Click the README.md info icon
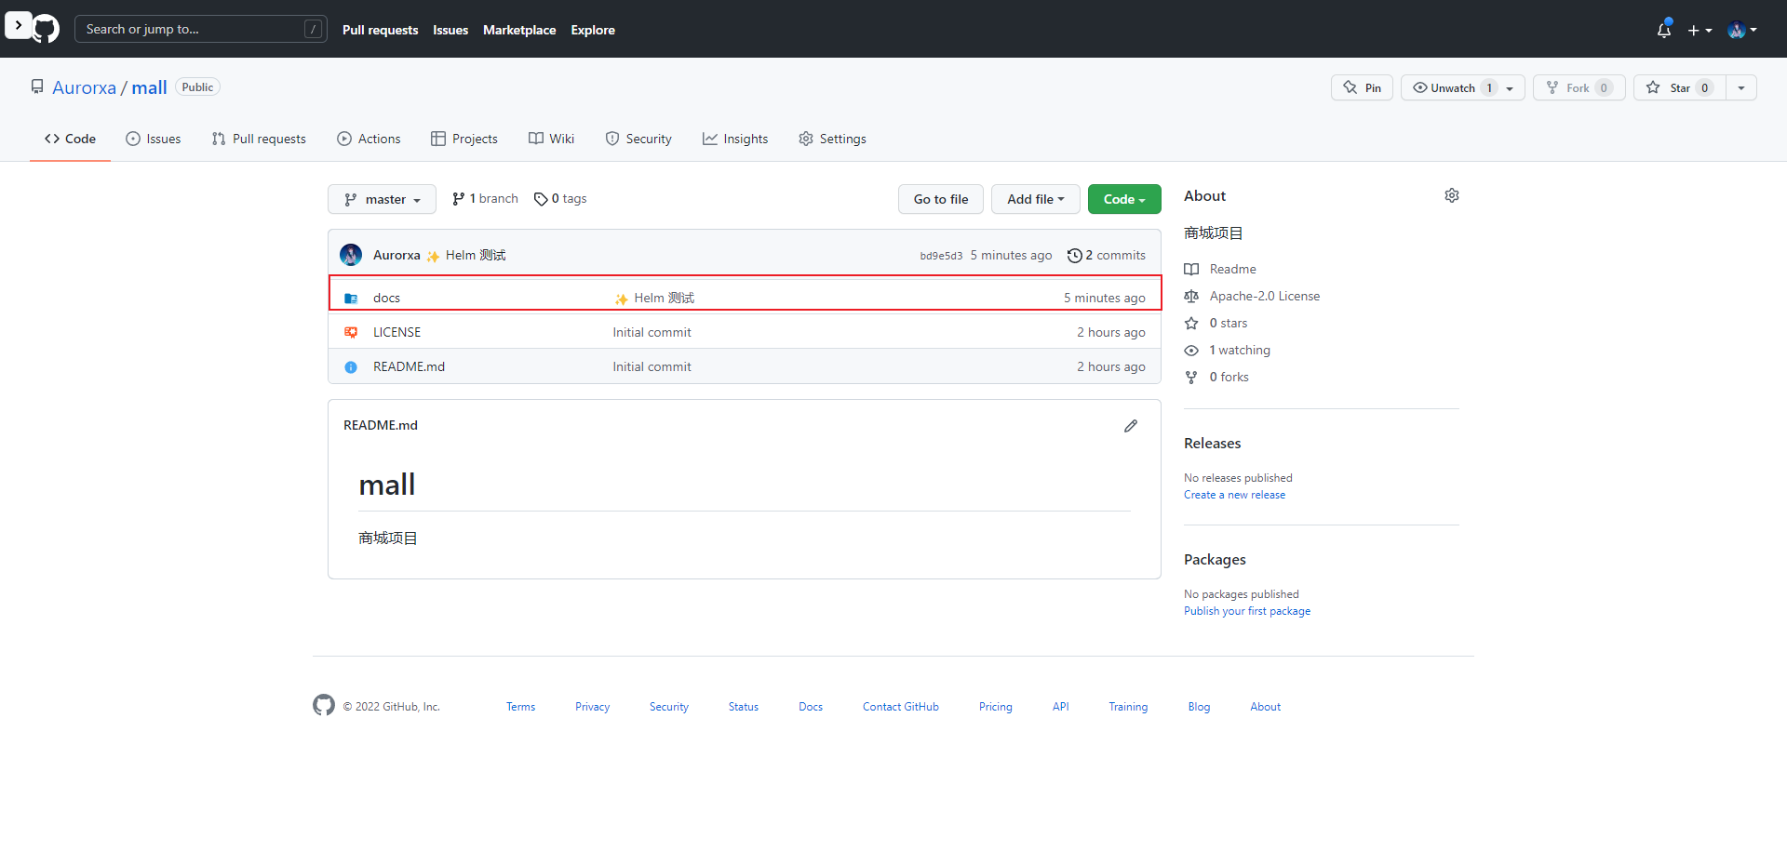This screenshot has width=1787, height=864. [x=351, y=367]
